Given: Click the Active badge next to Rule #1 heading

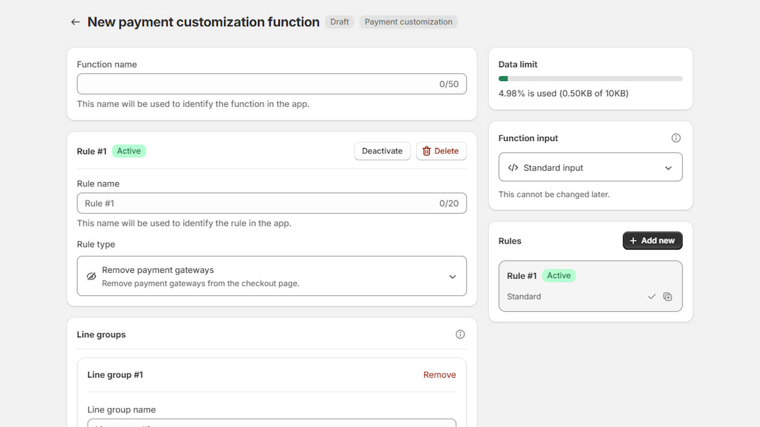Looking at the screenshot, I should 129,151.
